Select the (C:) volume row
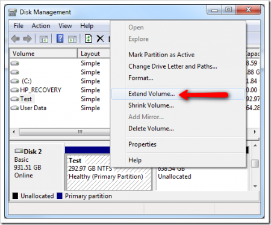271x225 pixels. click(60, 81)
